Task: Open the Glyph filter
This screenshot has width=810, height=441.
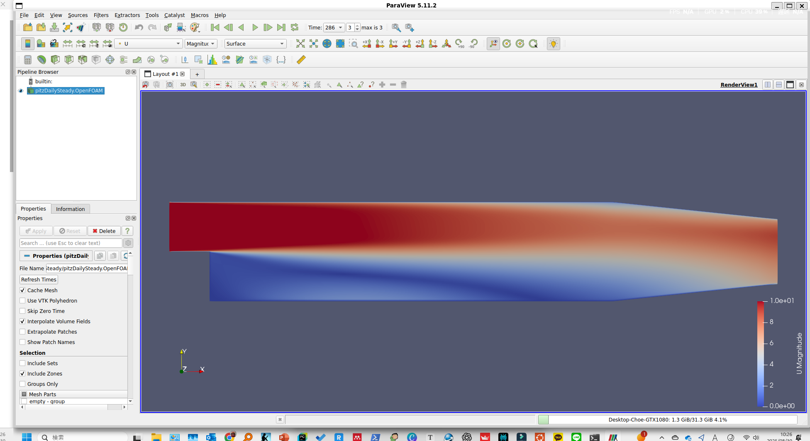Action: pos(110,59)
